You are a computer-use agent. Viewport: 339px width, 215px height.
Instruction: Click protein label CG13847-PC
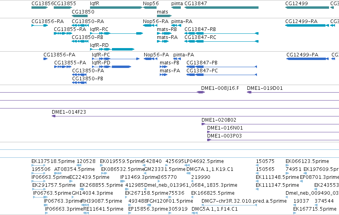202,71
